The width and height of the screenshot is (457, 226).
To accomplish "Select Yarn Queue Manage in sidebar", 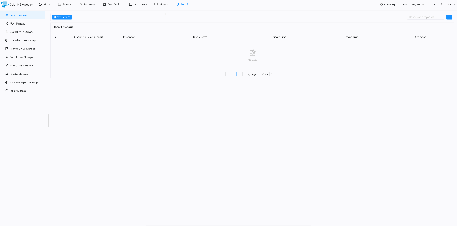I will pyautogui.click(x=23, y=57).
